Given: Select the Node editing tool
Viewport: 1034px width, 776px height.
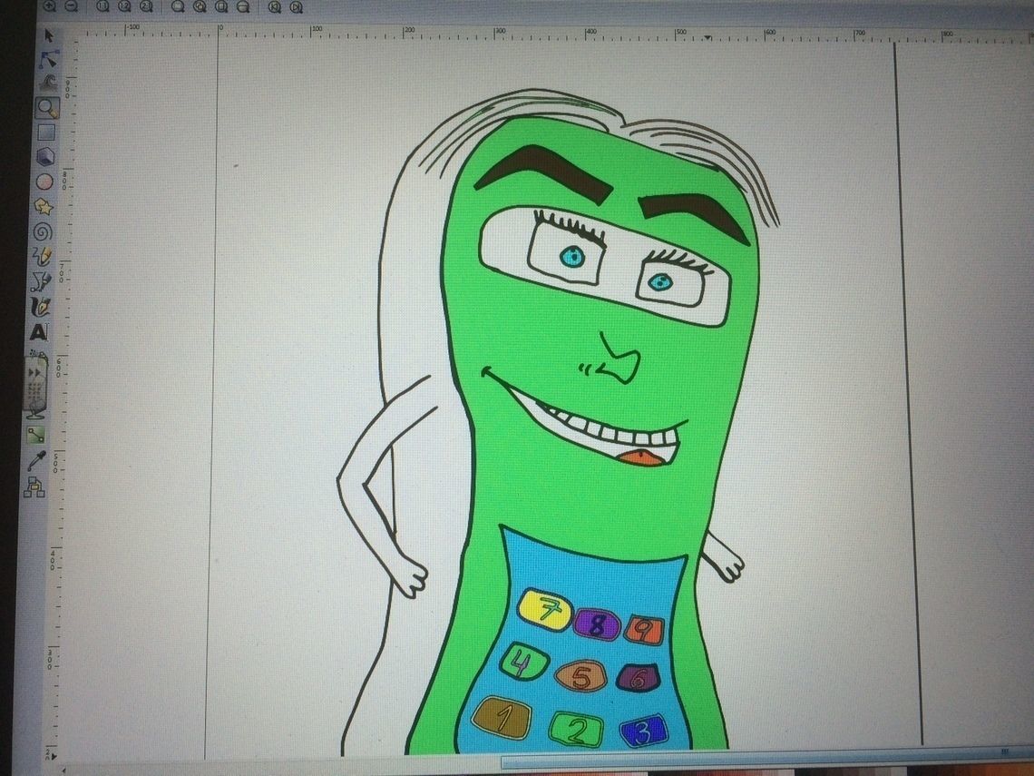Looking at the screenshot, I should tap(48, 59).
